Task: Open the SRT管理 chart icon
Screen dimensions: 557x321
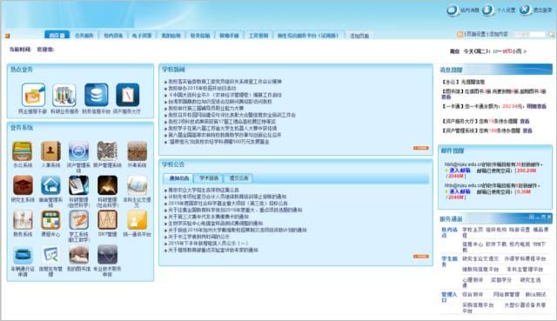Action: click(x=107, y=220)
